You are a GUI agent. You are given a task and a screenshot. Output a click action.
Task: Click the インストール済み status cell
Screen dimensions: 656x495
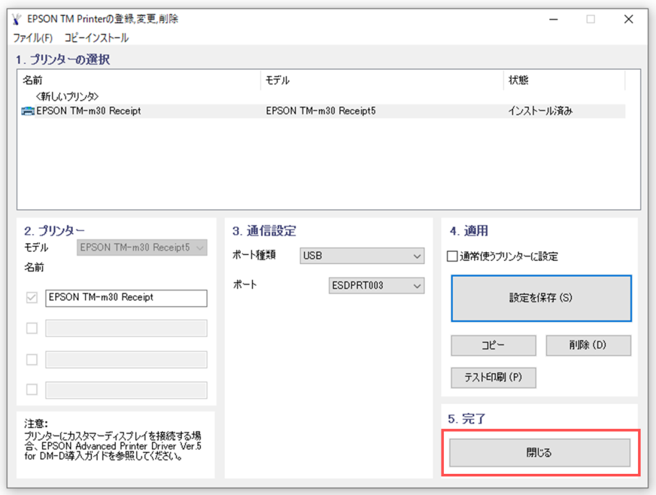(x=540, y=111)
